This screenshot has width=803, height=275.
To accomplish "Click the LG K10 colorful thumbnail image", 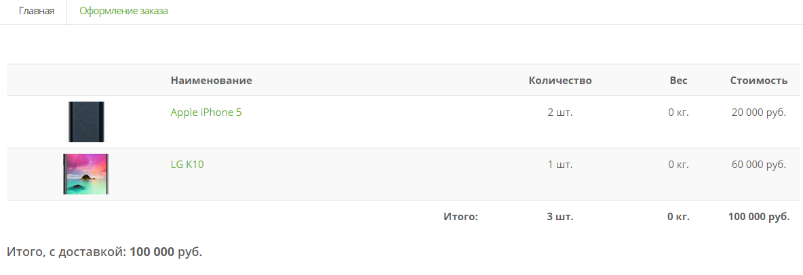I will click(86, 174).
